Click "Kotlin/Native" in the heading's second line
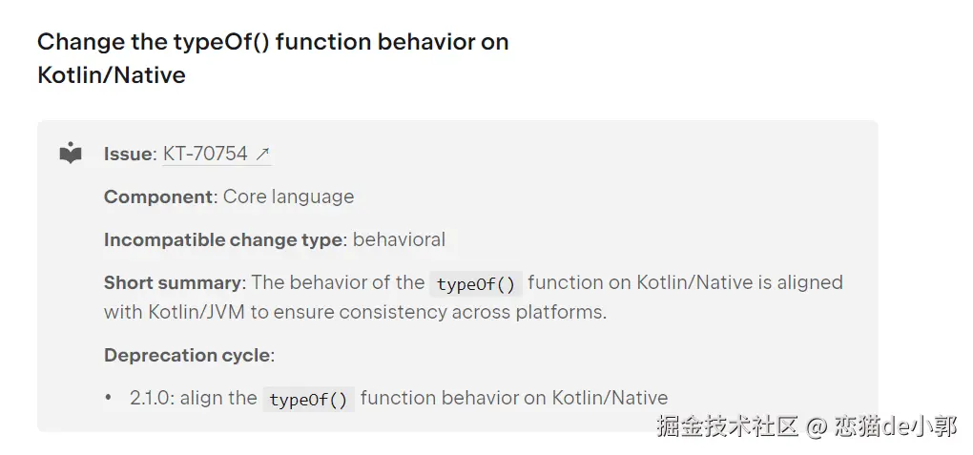This screenshot has height=455, width=973. tap(112, 75)
